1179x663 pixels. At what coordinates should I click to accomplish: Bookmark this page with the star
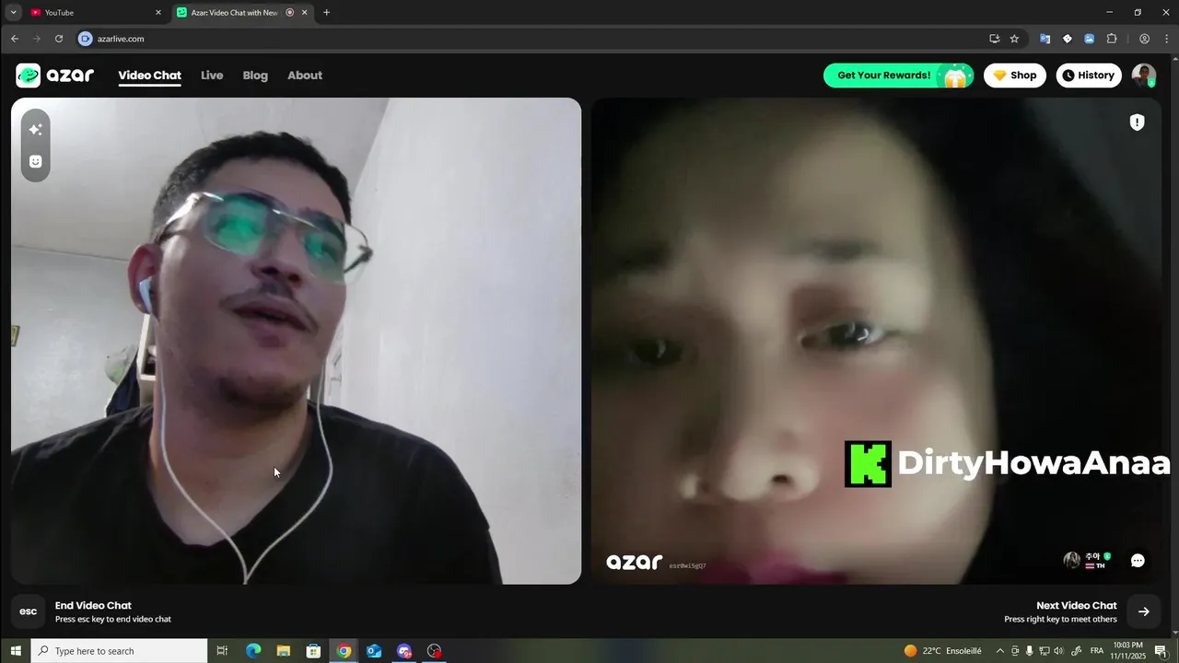tap(1014, 39)
